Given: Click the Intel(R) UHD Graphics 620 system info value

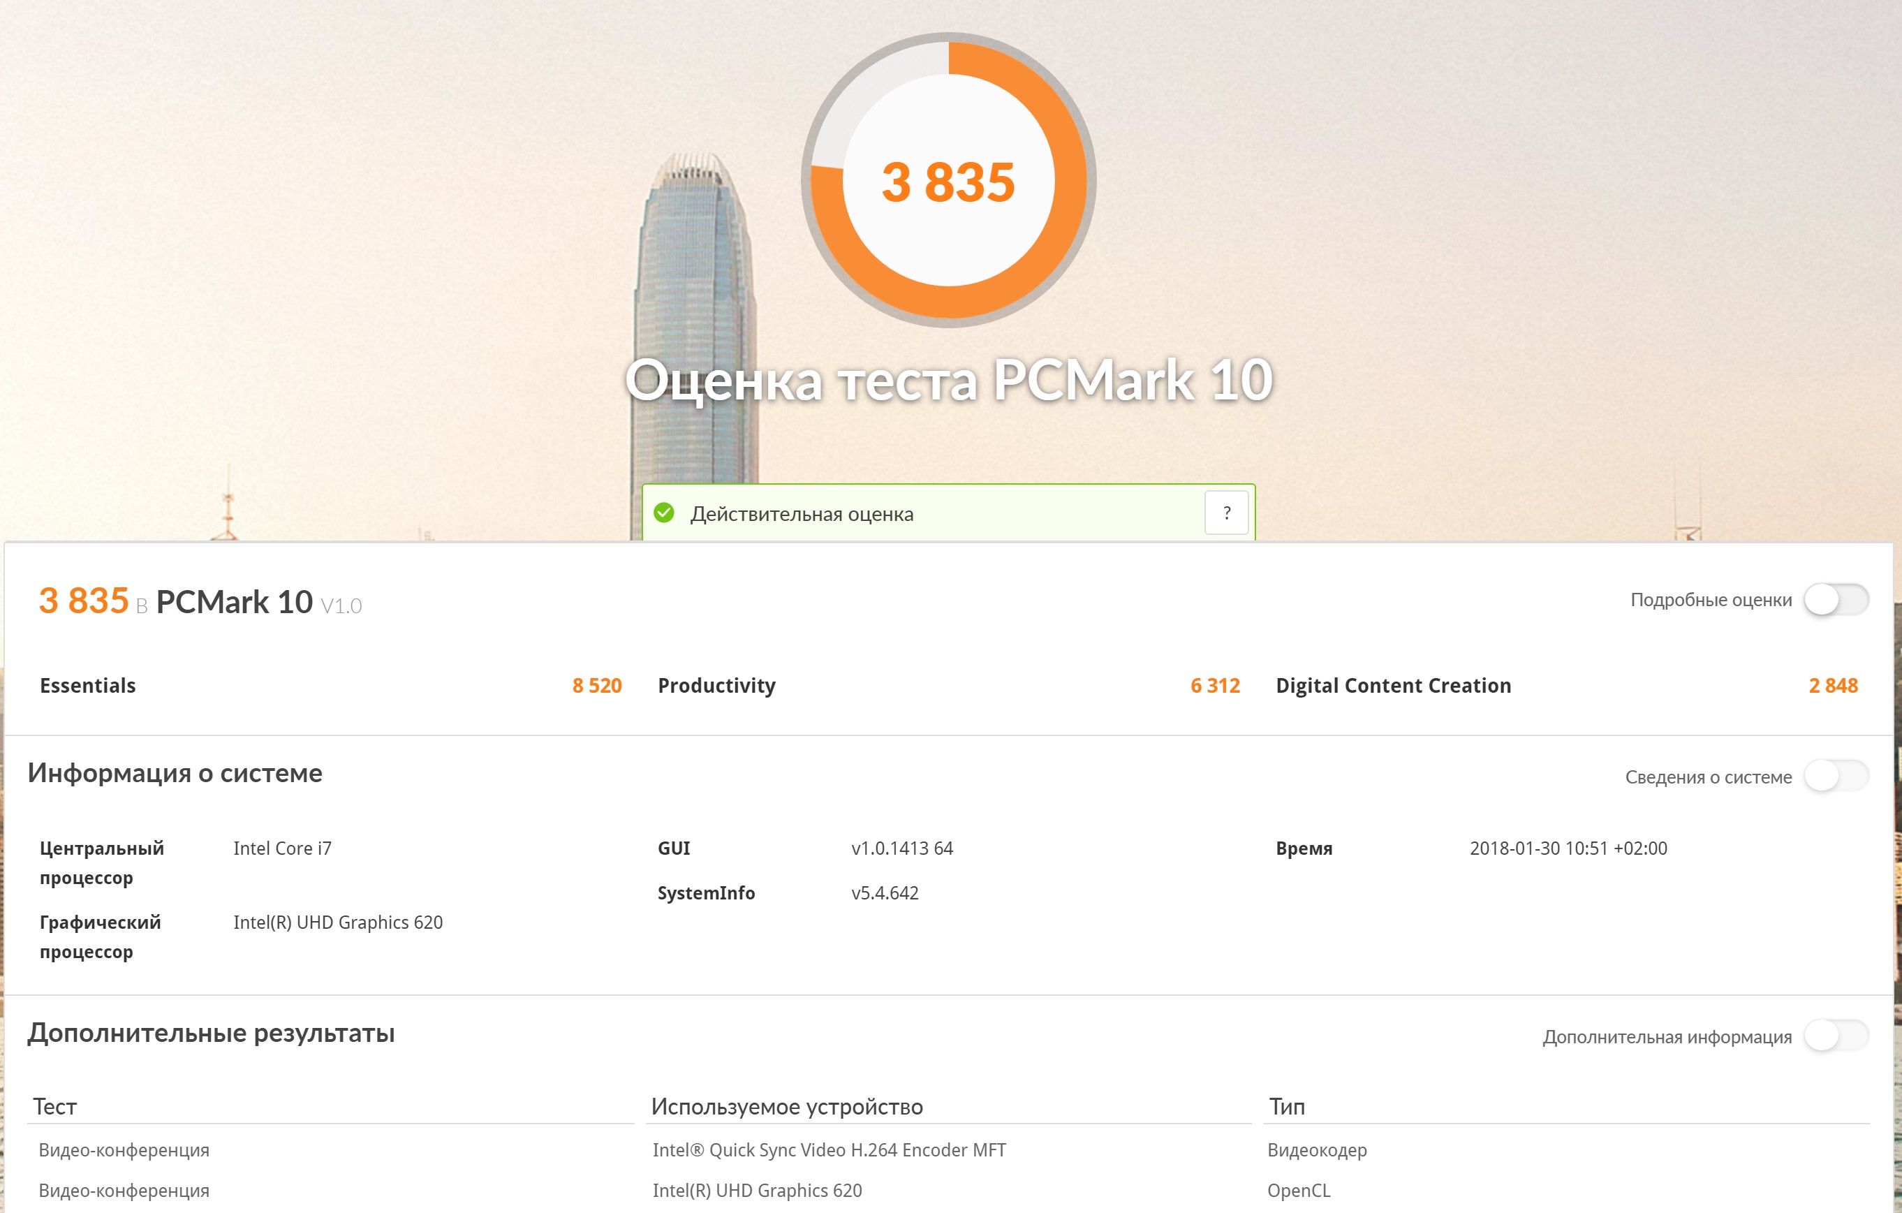Looking at the screenshot, I should click(x=338, y=922).
